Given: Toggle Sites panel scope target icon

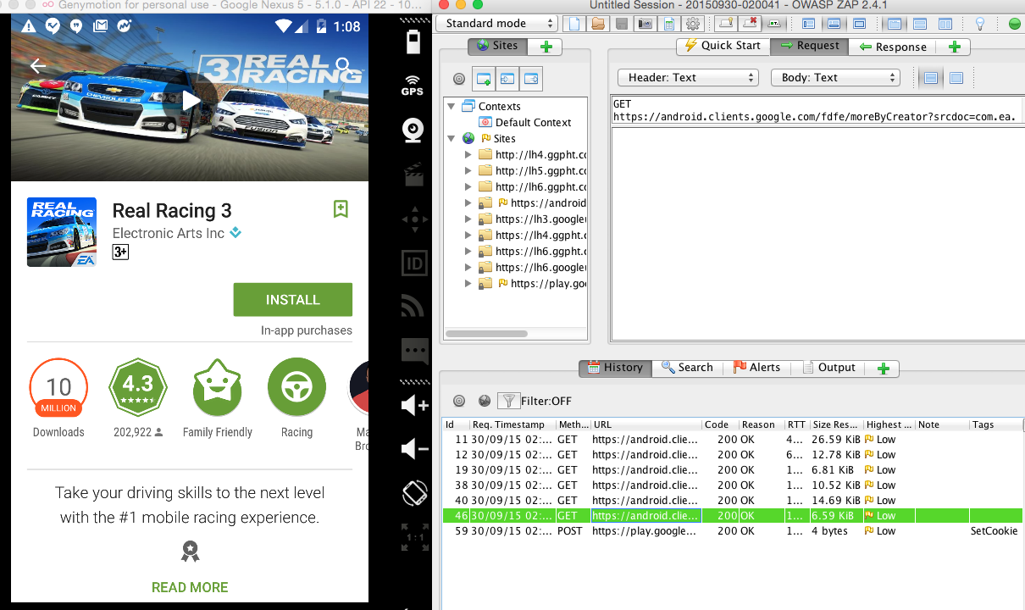Looking at the screenshot, I should point(459,79).
